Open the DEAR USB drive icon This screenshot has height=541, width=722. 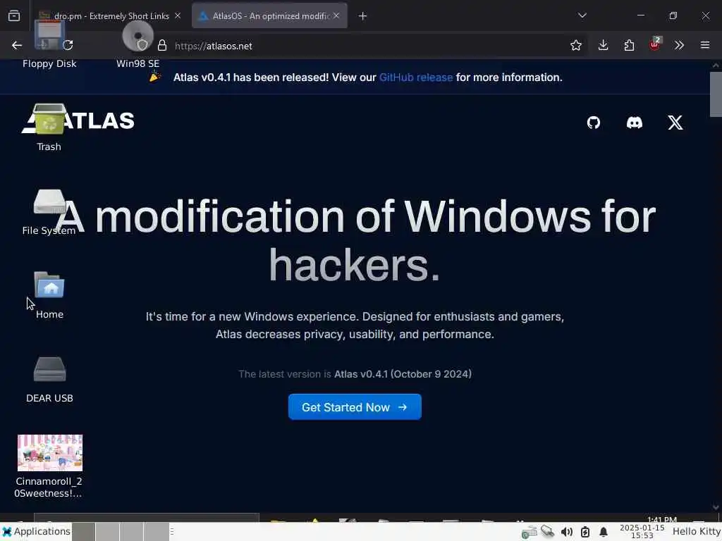(x=49, y=380)
